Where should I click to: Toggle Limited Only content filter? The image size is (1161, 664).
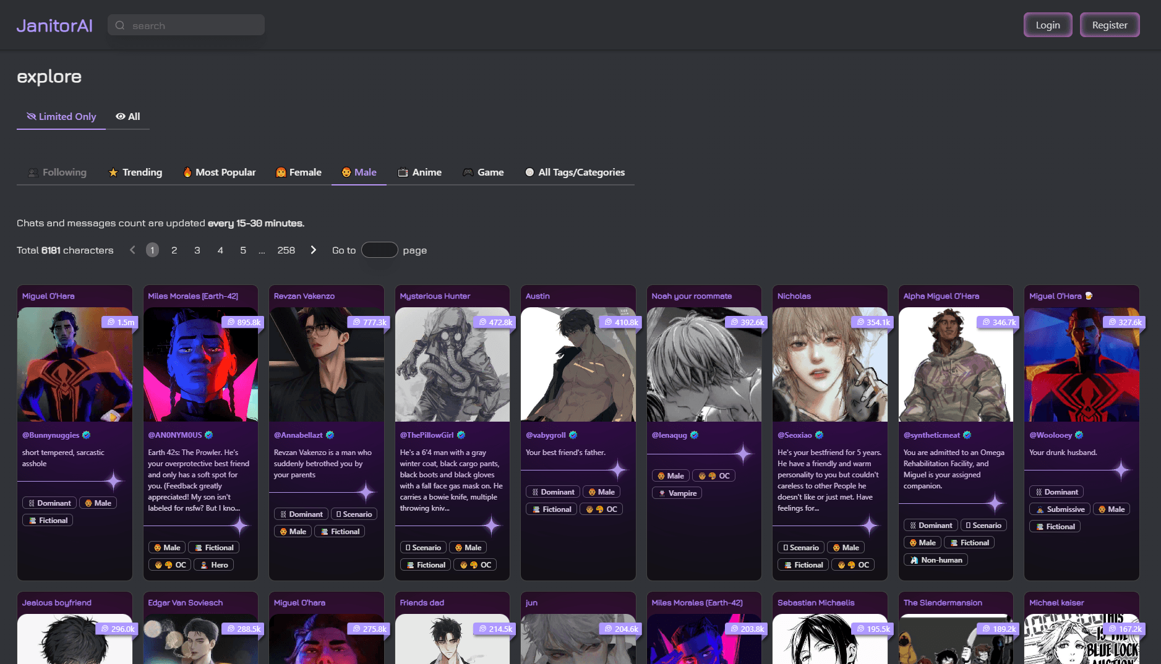(x=61, y=117)
